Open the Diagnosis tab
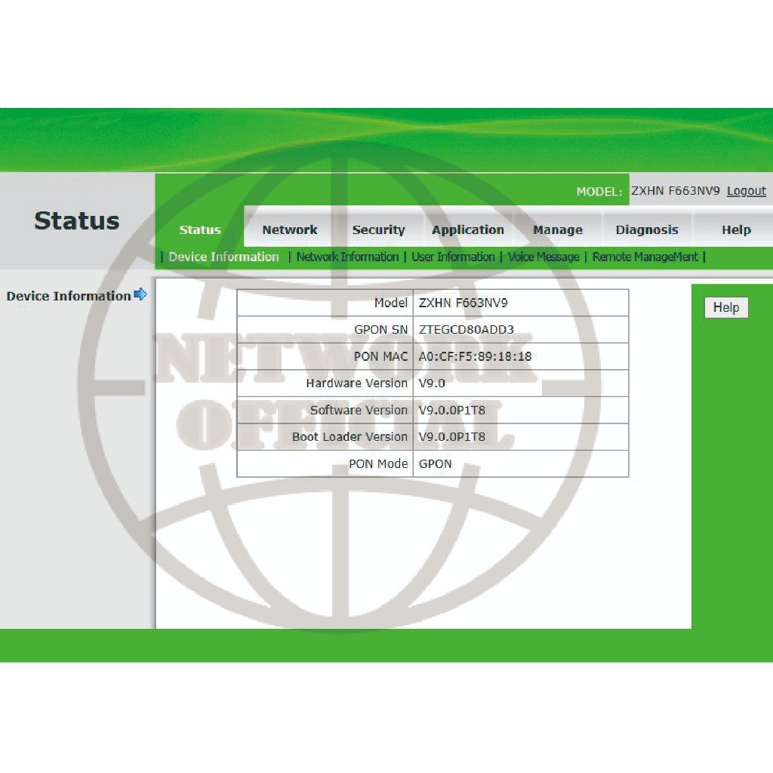Screen dimensions: 773x773 coord(647,230)
